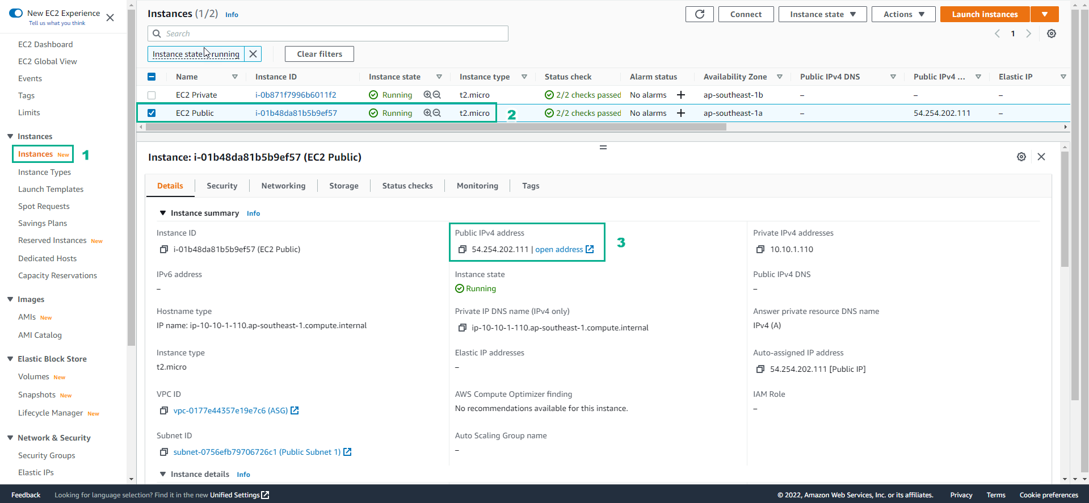Zoom out icon on EC2 Private row

point(437,95)
